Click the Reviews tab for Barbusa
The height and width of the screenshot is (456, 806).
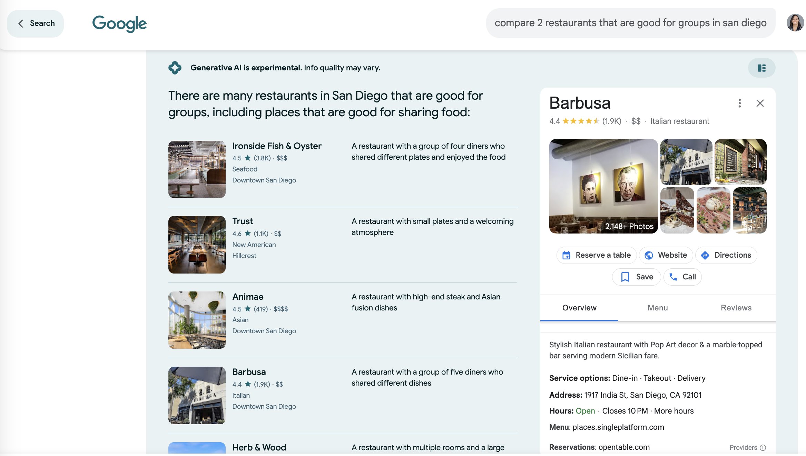[x=736, y=307]
